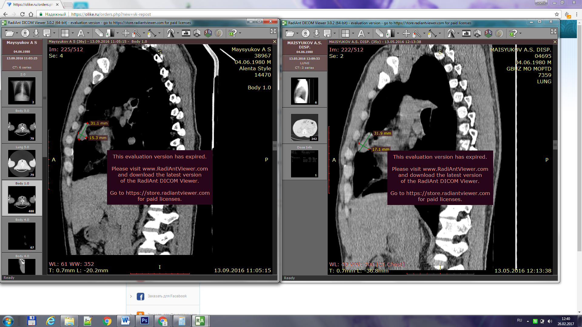Open CD/DVD import in left viewer

pos(25,33)
